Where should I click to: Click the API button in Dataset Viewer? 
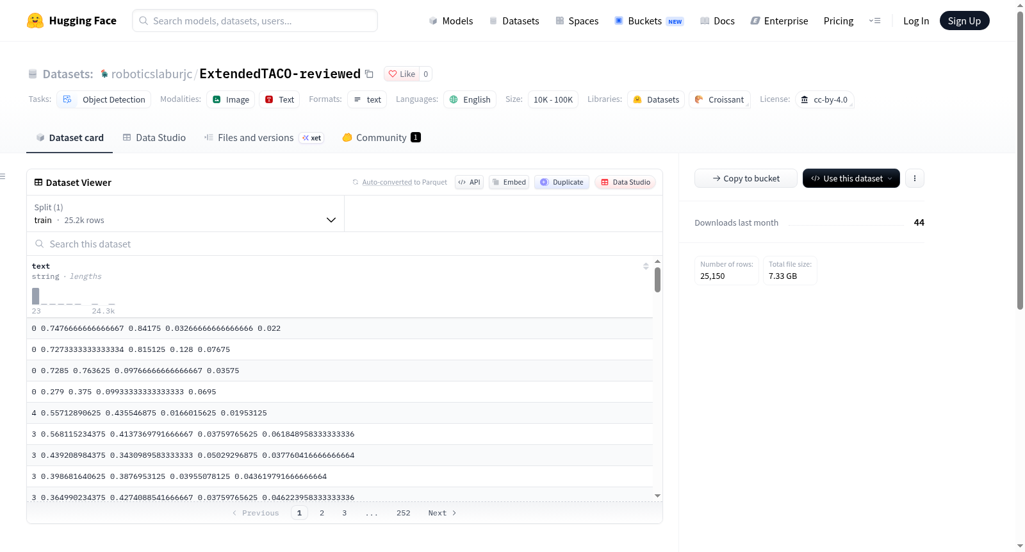pos(469,182)
